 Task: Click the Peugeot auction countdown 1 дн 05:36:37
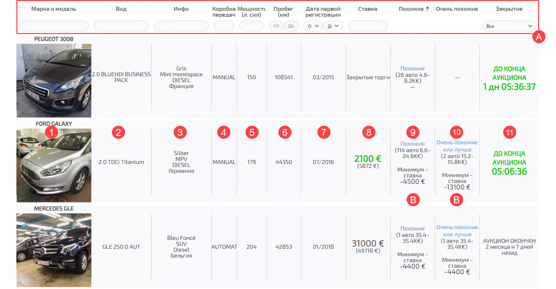(x=509, y=87)
